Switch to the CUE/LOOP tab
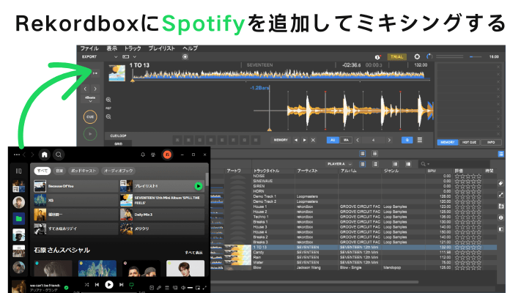The height and width of the screenshot is (293, 521). [118, 136]
